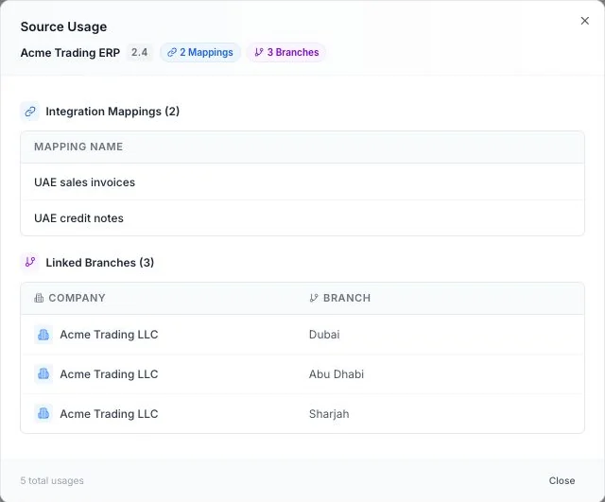This screenshot has width=605, height=502.
Task: Close the dialog with the X icon
Action: point(584,21)
